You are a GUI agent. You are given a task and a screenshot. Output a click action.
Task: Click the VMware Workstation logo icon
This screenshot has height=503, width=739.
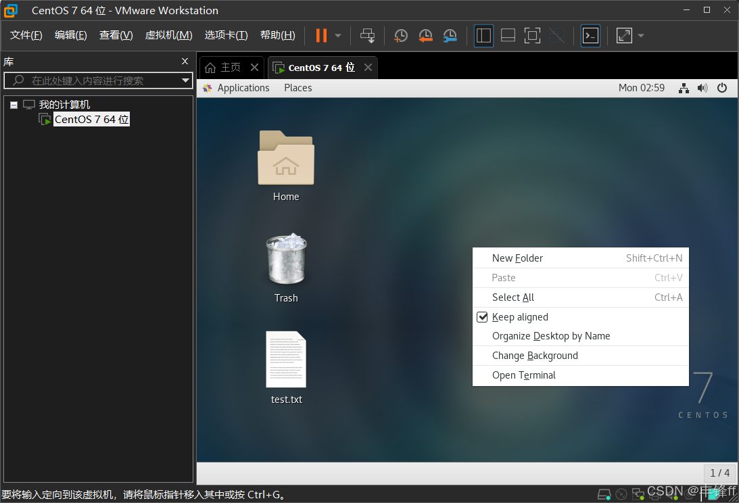pos(10,10)
